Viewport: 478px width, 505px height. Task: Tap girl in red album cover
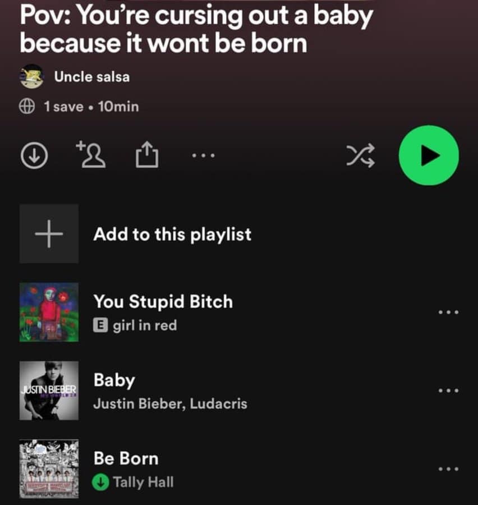click(x=49, y=312)
